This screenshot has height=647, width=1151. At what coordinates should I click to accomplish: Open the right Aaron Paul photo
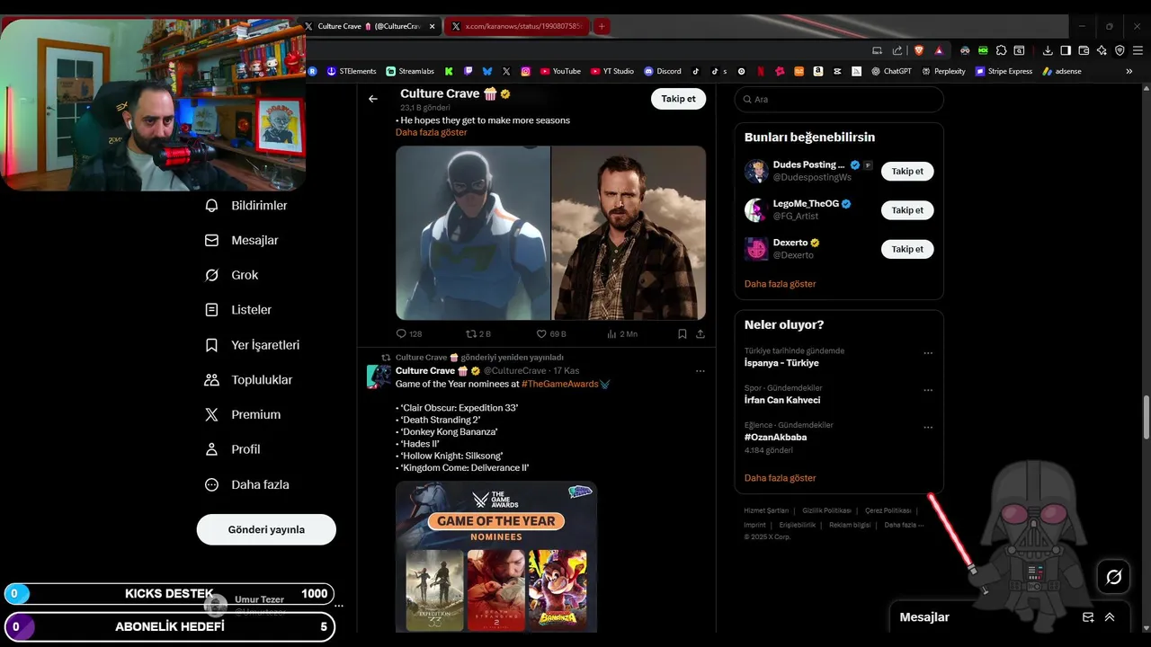pos(629,233)
